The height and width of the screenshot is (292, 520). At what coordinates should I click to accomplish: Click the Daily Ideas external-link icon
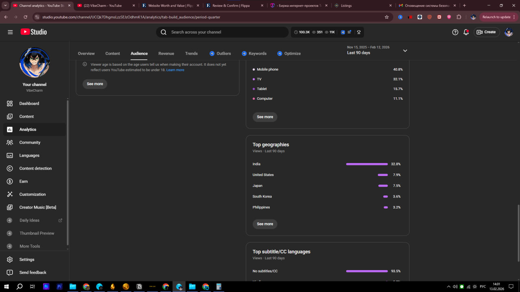point(61,220)
